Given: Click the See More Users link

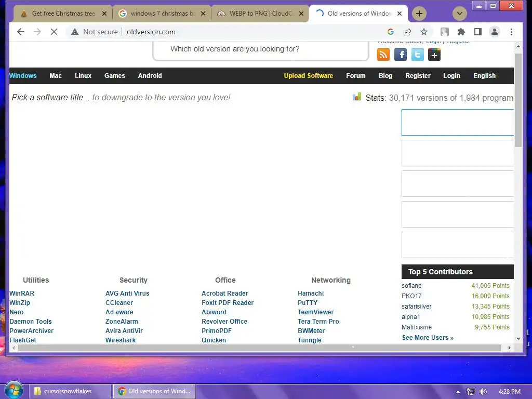Looking at the screenshot, I should click(x=428, y=338).
